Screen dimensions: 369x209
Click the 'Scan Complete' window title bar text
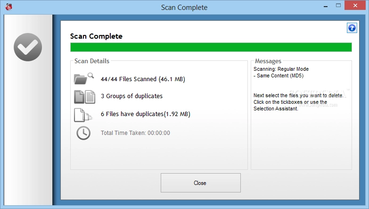point(184,7)
